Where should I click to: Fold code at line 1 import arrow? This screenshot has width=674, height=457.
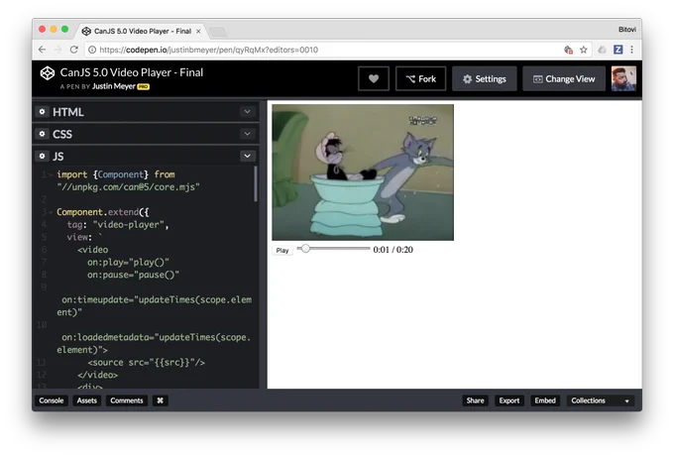tap(52, 174)
